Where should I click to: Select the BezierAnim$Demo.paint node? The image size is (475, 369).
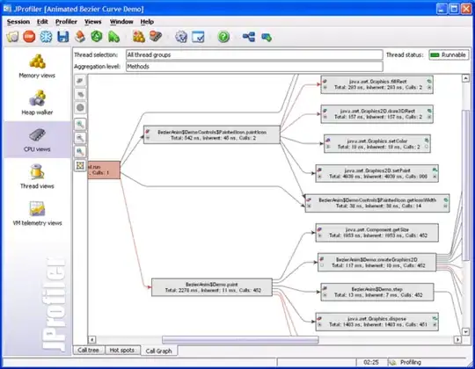212,287
